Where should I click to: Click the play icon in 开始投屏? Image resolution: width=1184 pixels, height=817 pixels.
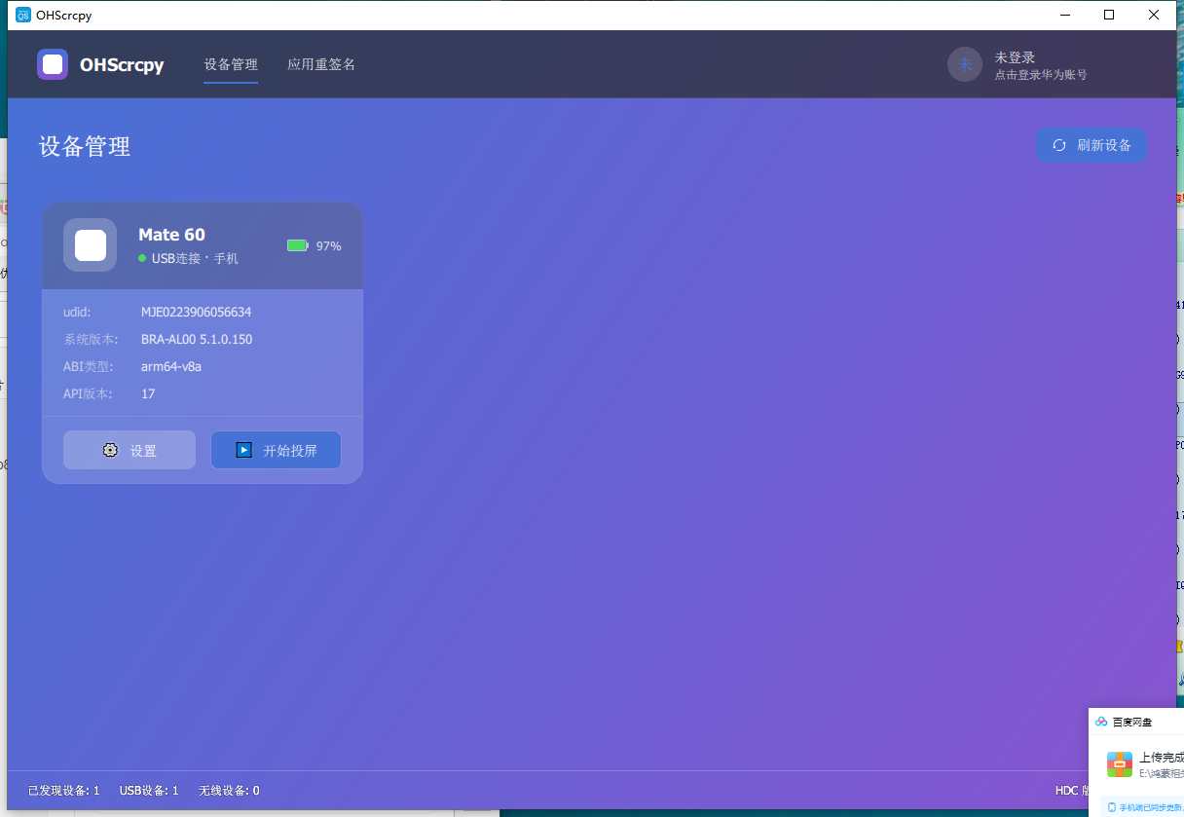[x=244, y=450]
